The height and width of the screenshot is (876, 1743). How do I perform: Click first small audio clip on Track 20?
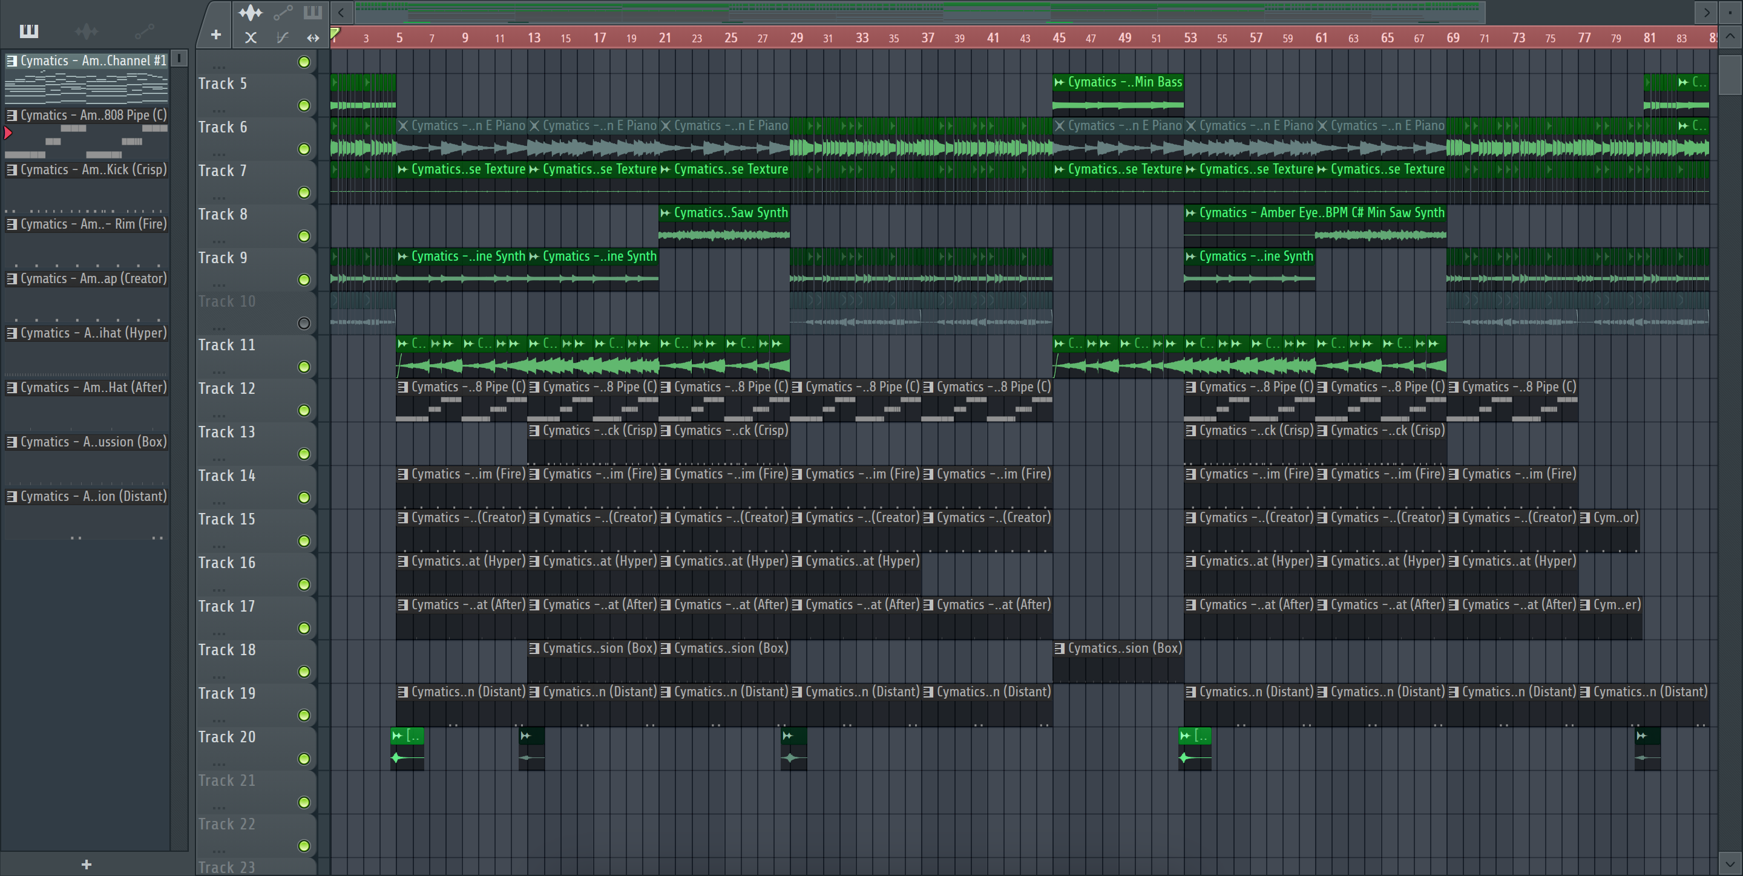(x=407, y=748)
